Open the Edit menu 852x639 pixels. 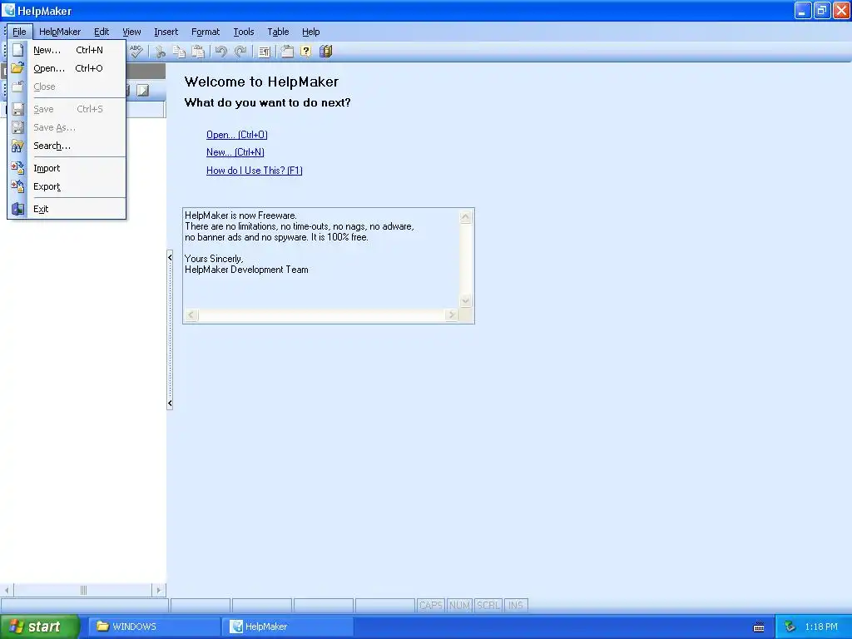(x=101, y=32)
